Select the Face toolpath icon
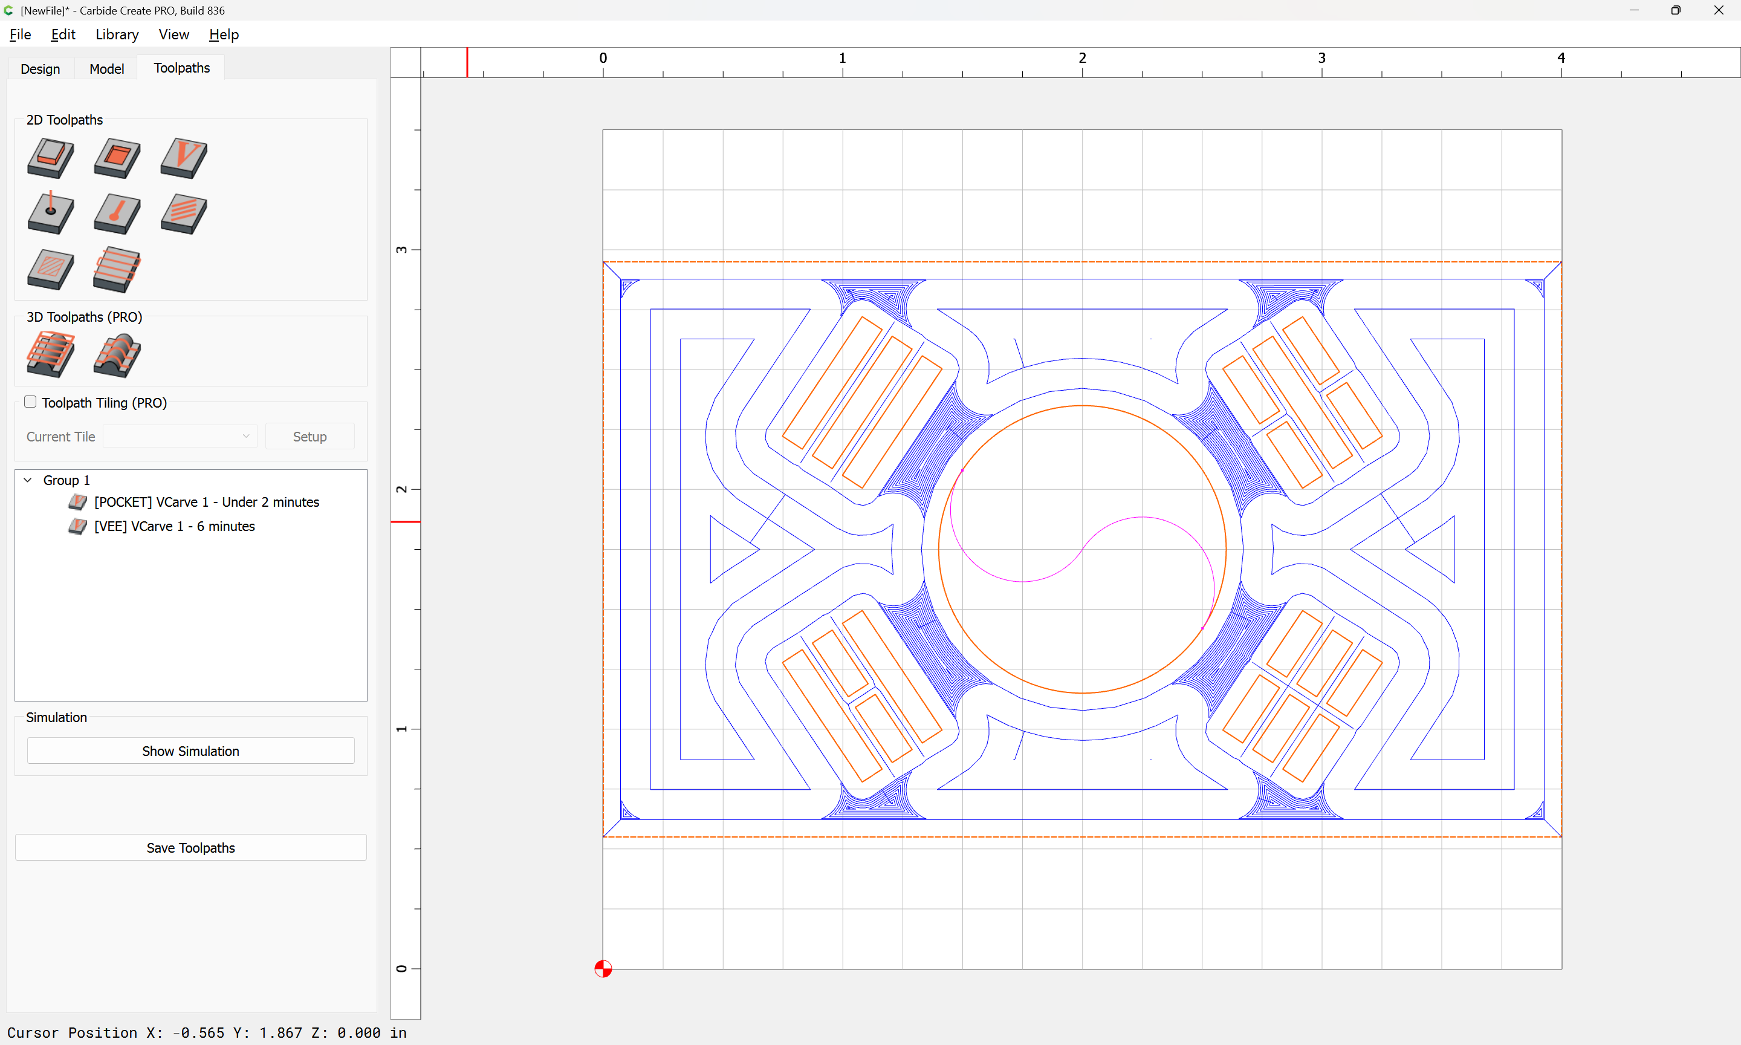Viewport: 1741px width, 1045px height. click(117, 269)
